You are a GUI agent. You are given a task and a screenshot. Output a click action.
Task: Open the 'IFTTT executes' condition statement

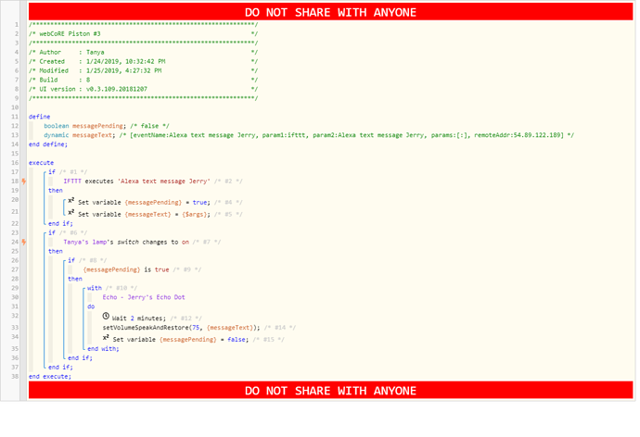coord(136,181)
